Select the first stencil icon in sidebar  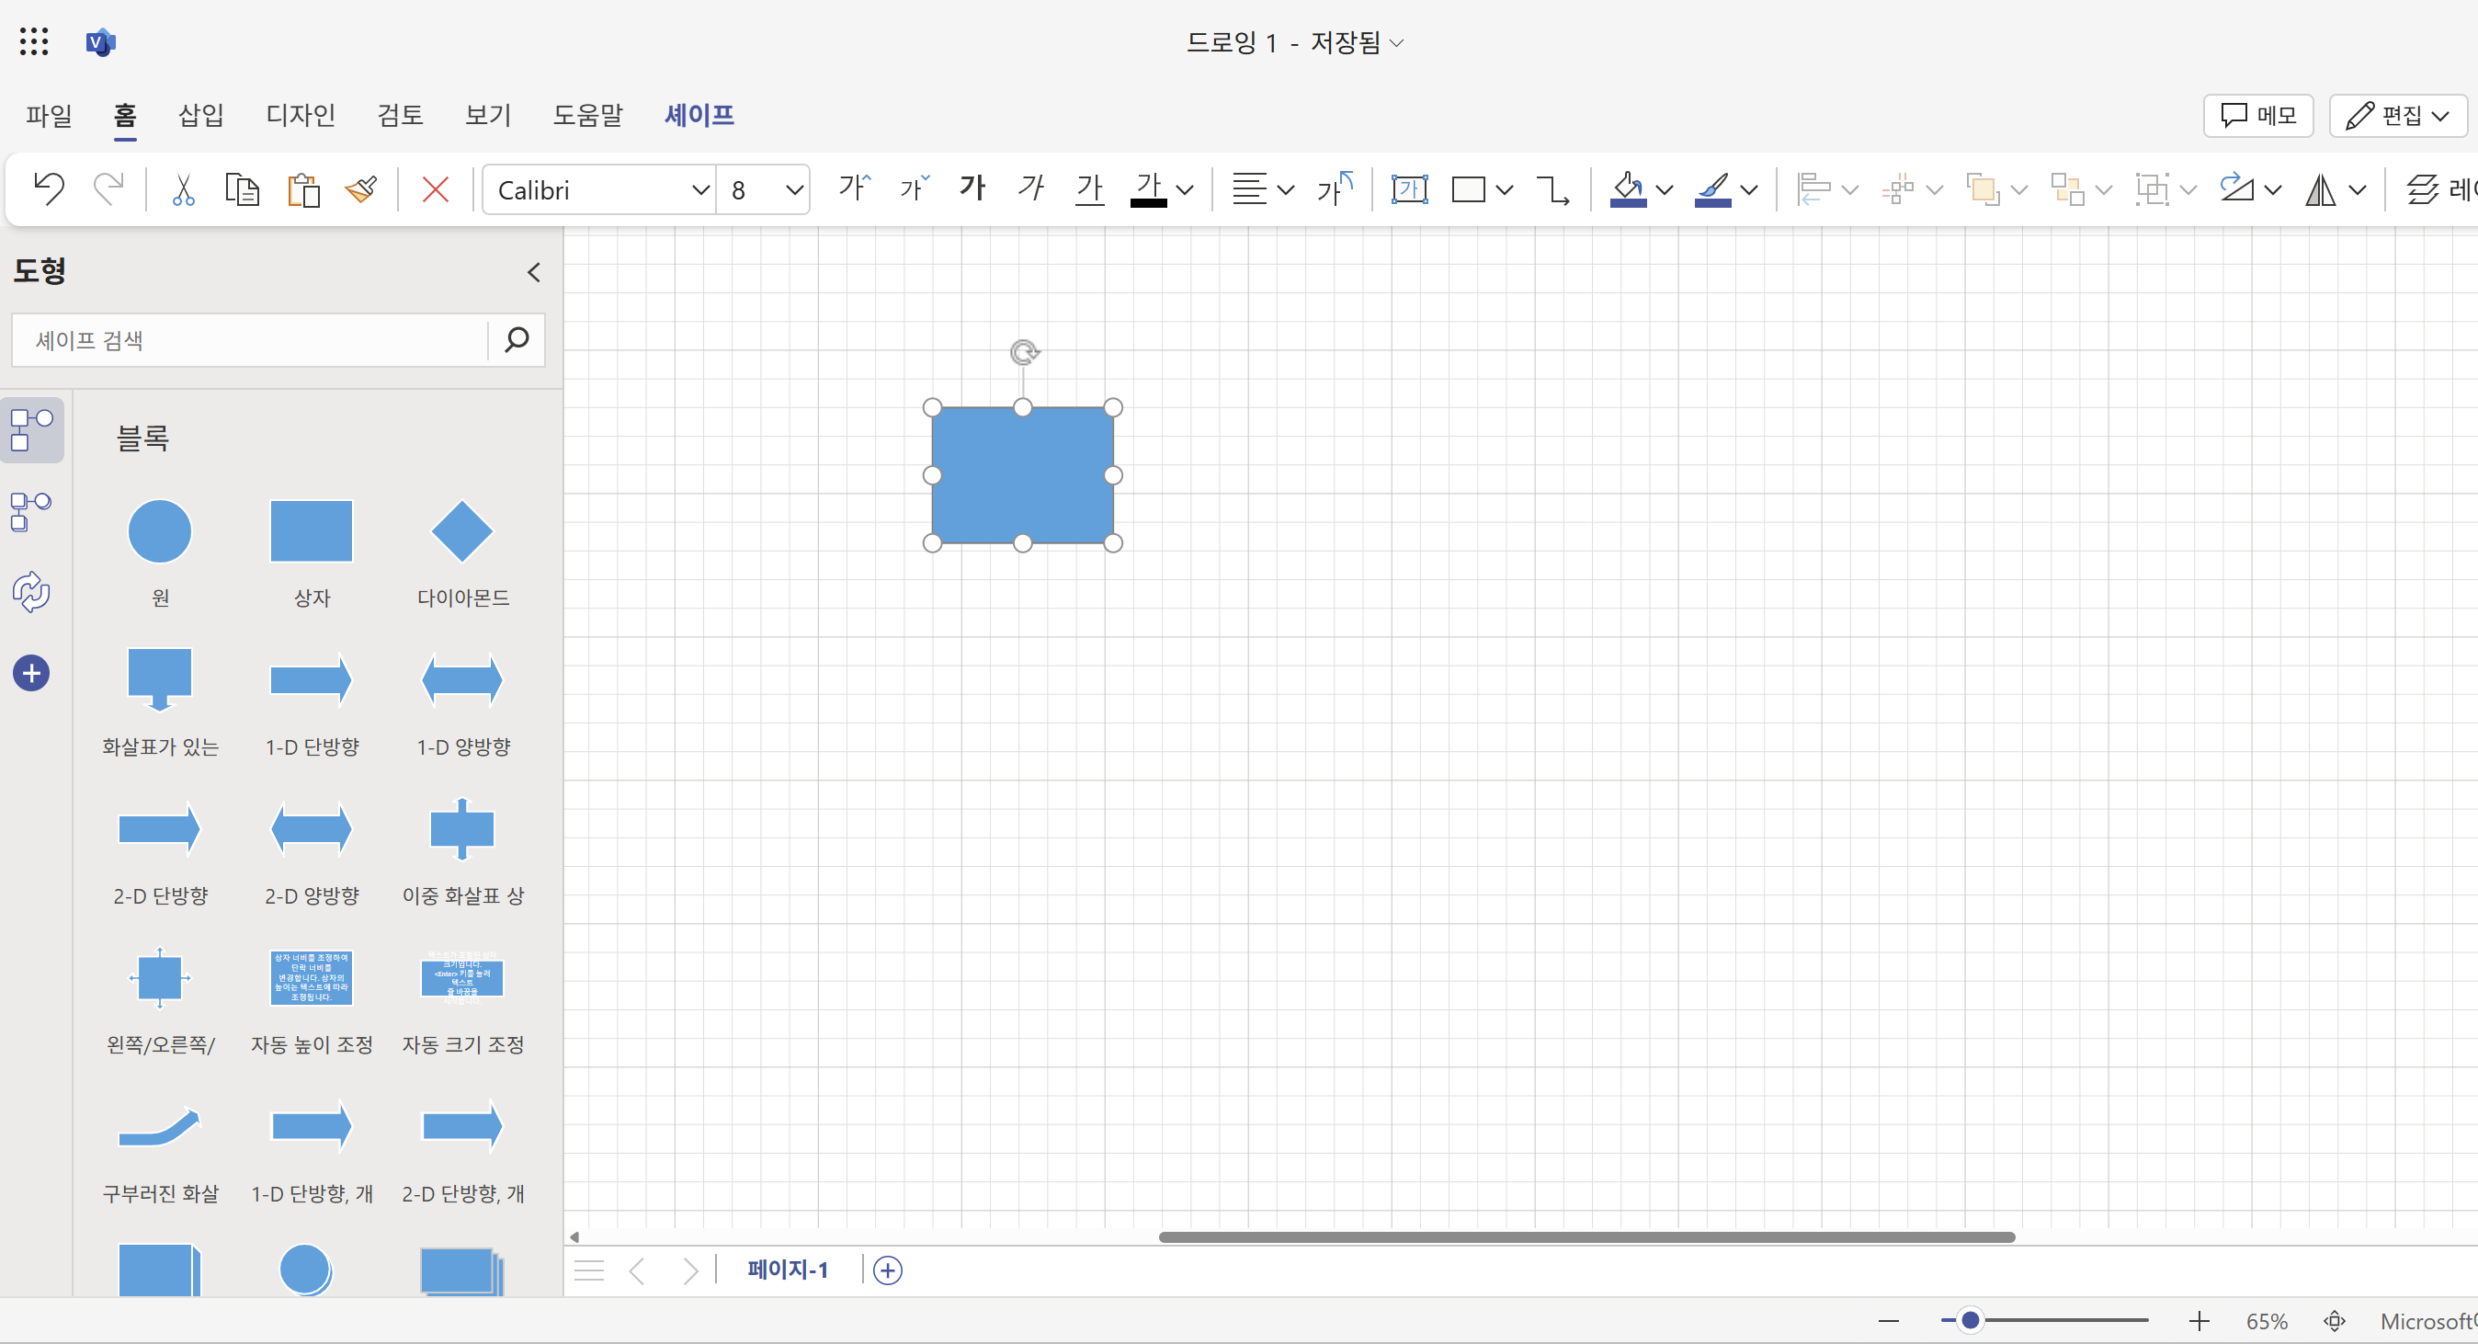[32, 430]
